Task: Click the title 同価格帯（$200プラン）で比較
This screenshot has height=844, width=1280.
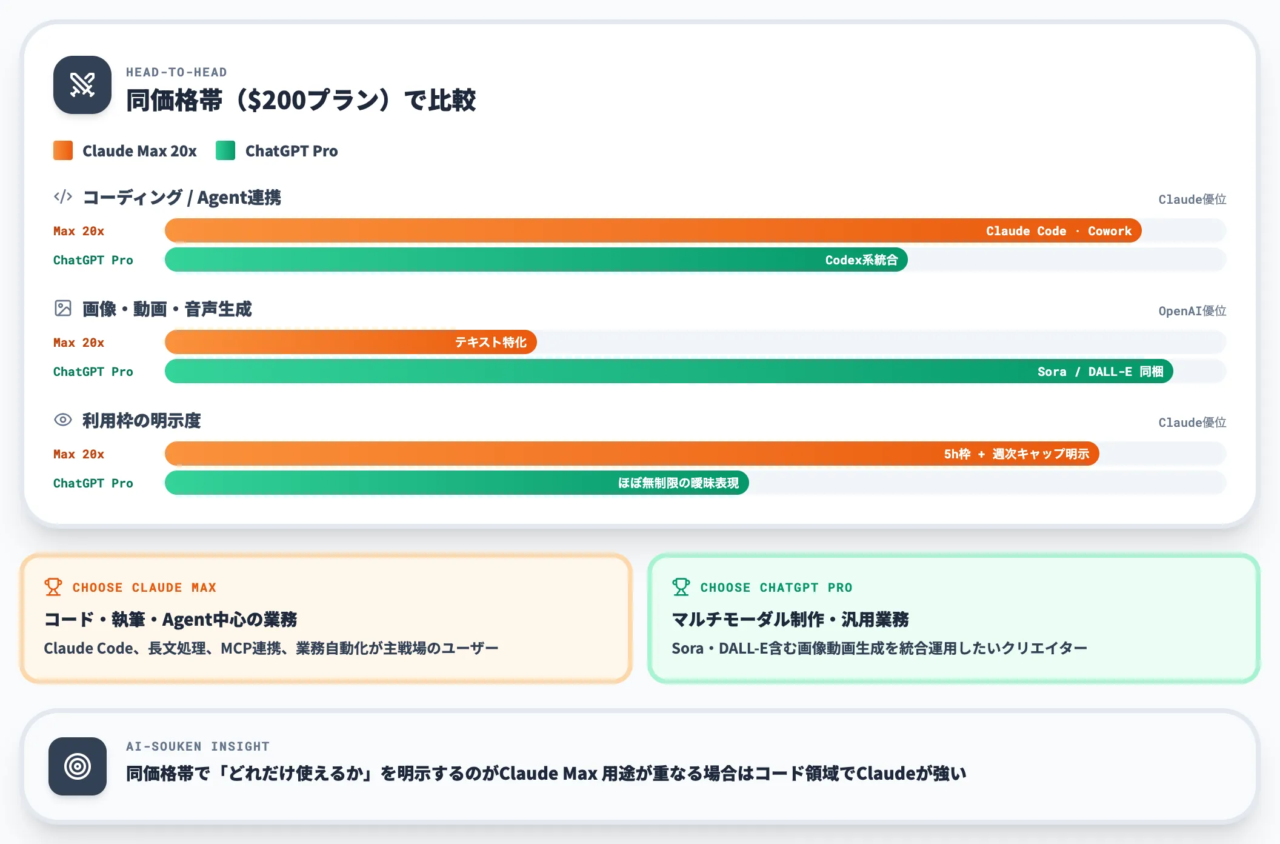Action: (x=301, y=100)
